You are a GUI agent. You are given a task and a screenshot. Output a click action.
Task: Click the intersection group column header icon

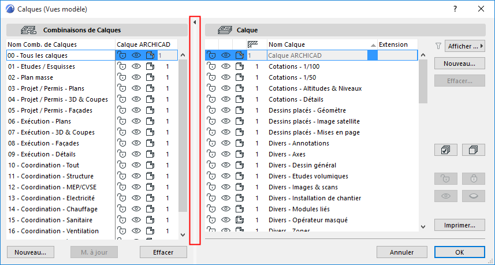252,44
